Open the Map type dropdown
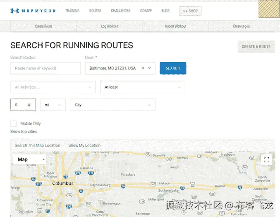 click(x=30, y=159)
